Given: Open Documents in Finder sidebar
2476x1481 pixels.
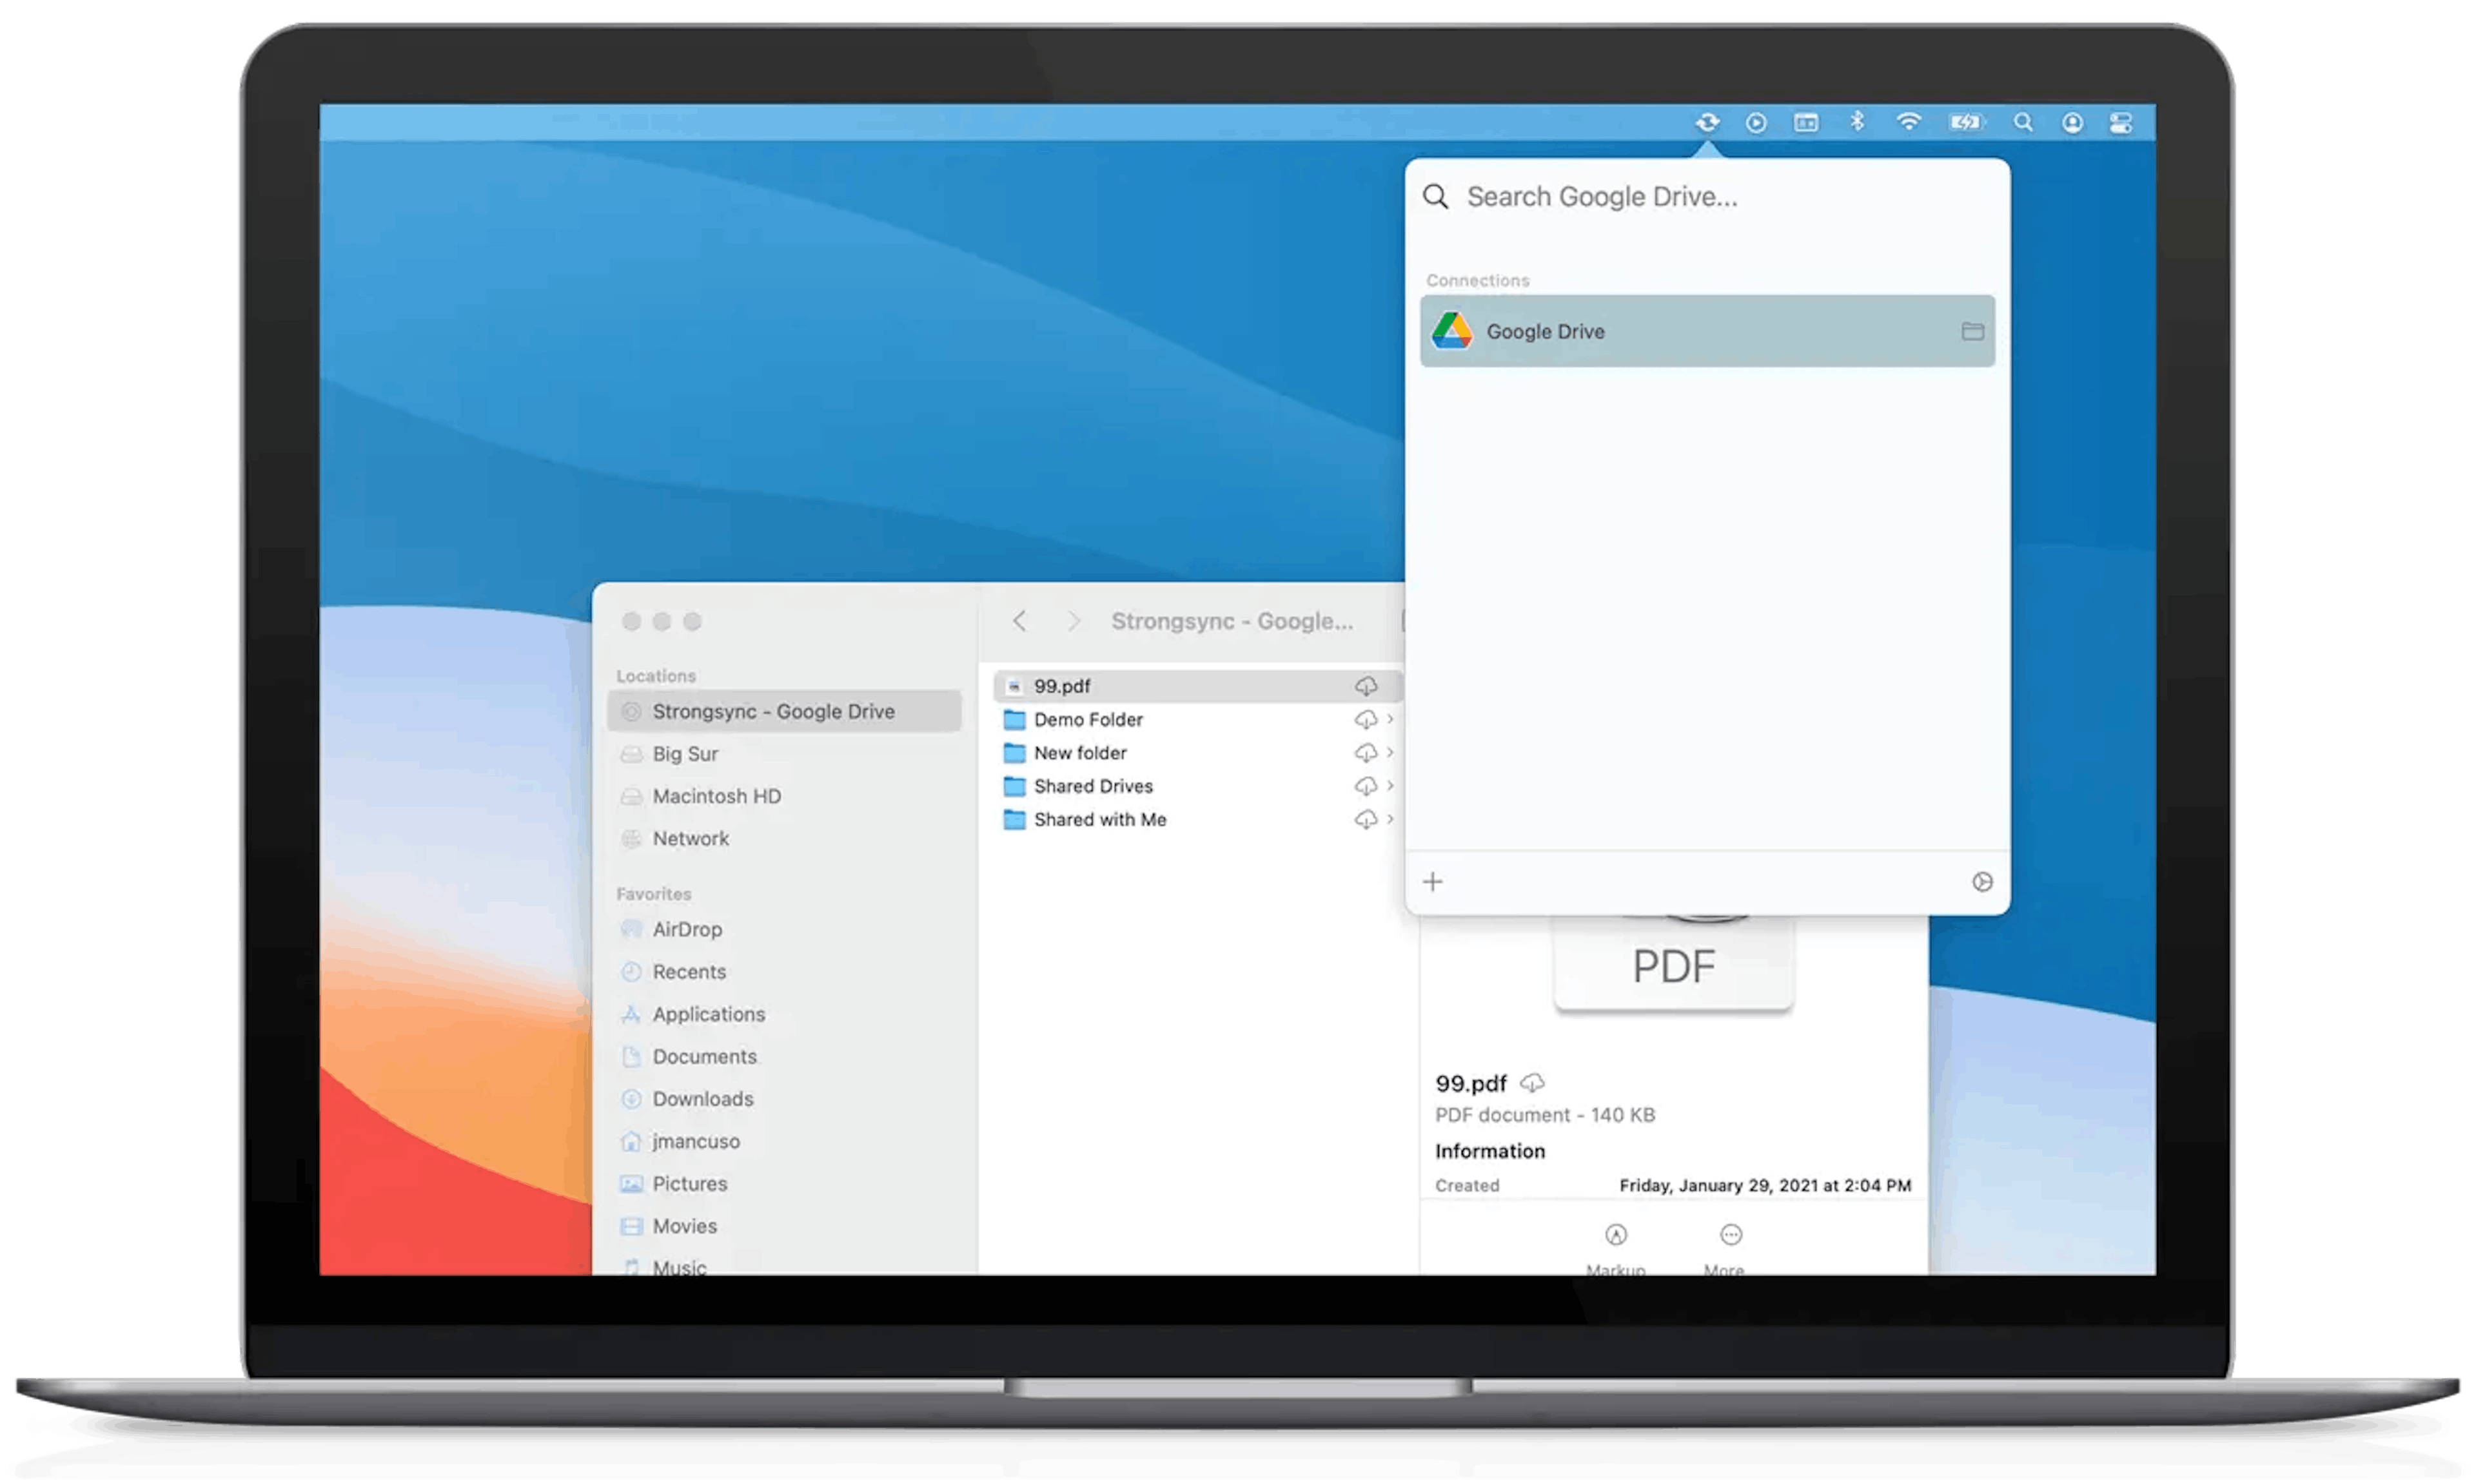Looking at the screenshot, I should [x=783, y=1056].
